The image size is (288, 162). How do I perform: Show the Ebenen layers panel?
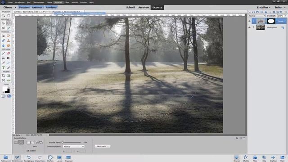(x=237, y=158)
